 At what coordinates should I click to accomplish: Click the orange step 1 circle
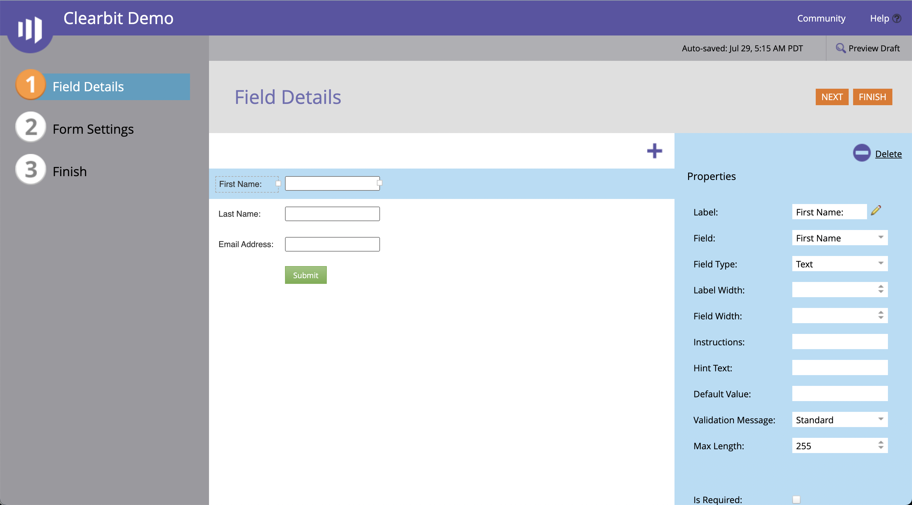pos(31,85)
